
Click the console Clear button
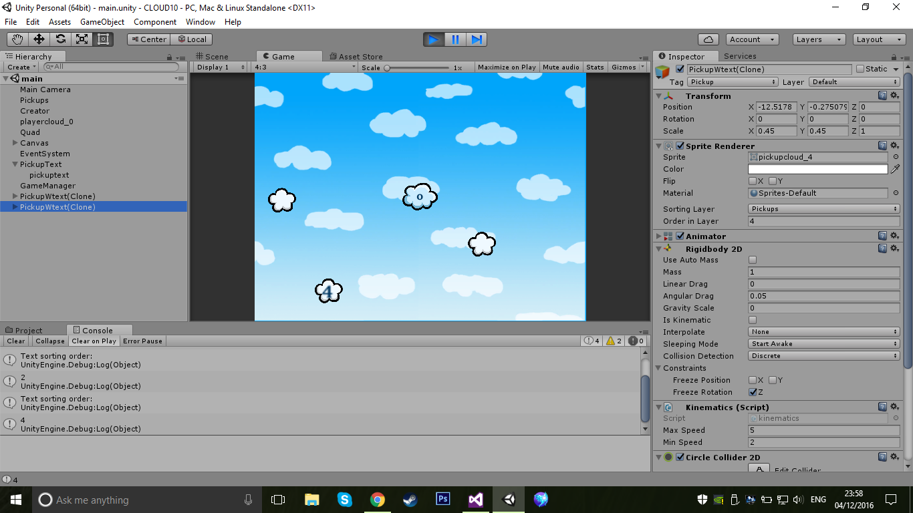point(16,341)
